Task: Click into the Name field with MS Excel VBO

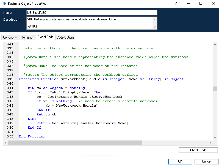Action: (92, 13)
